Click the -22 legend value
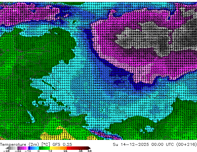Screen dimensions: 197x152 click(x=18, y=151)
